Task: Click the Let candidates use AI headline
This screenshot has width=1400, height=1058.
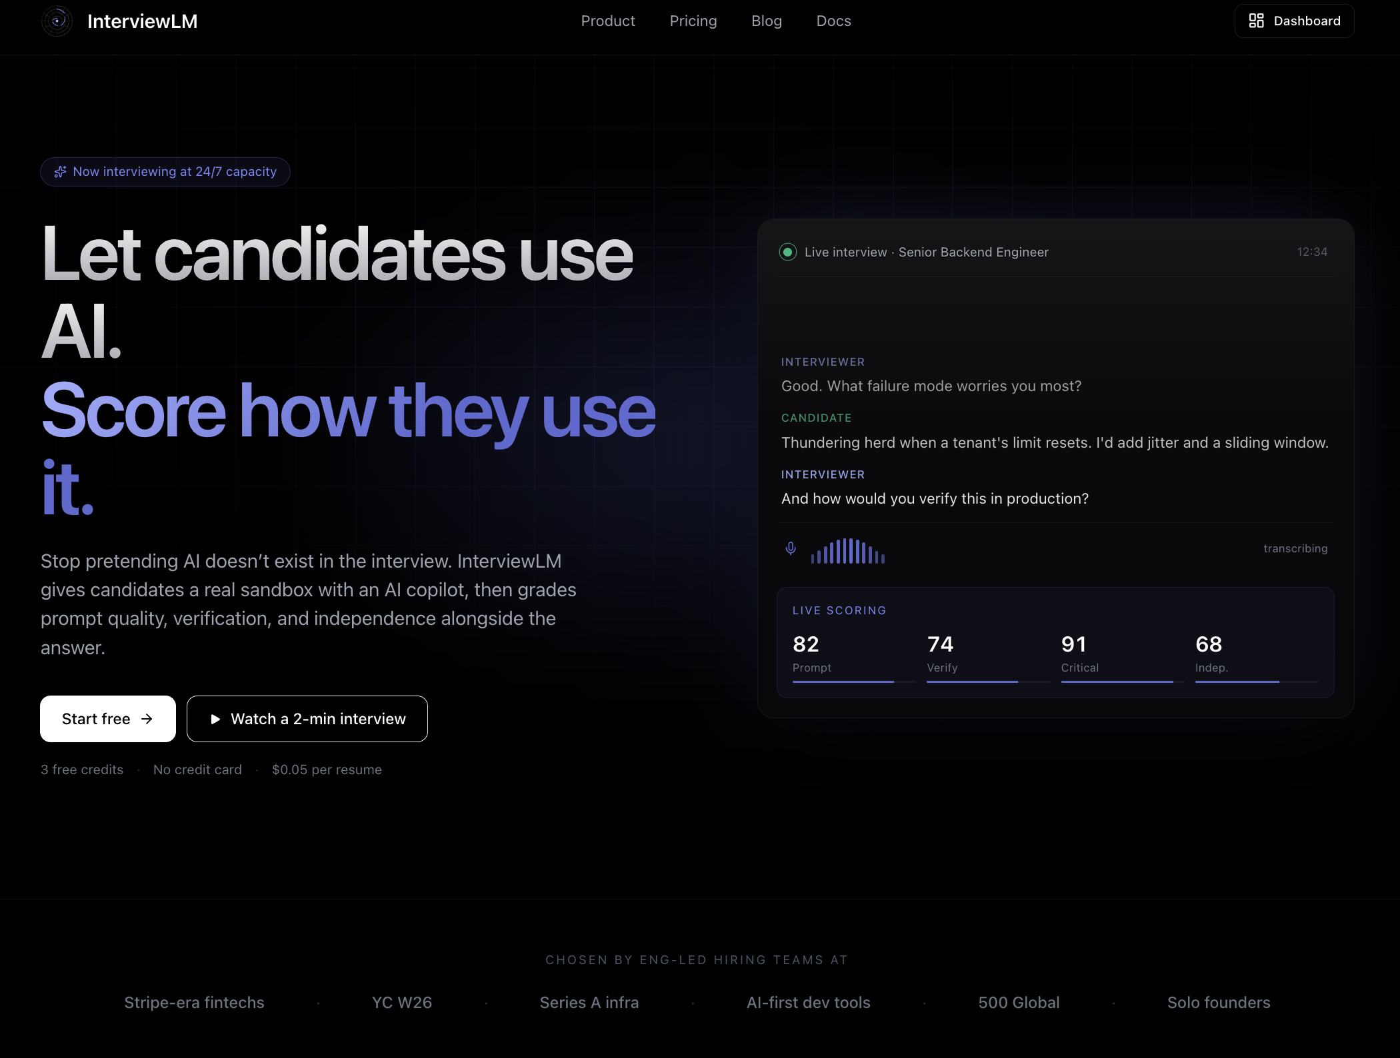Action: pos(337,292)
